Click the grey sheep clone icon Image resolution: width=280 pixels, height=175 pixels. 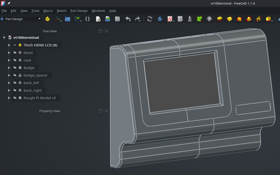209,19
